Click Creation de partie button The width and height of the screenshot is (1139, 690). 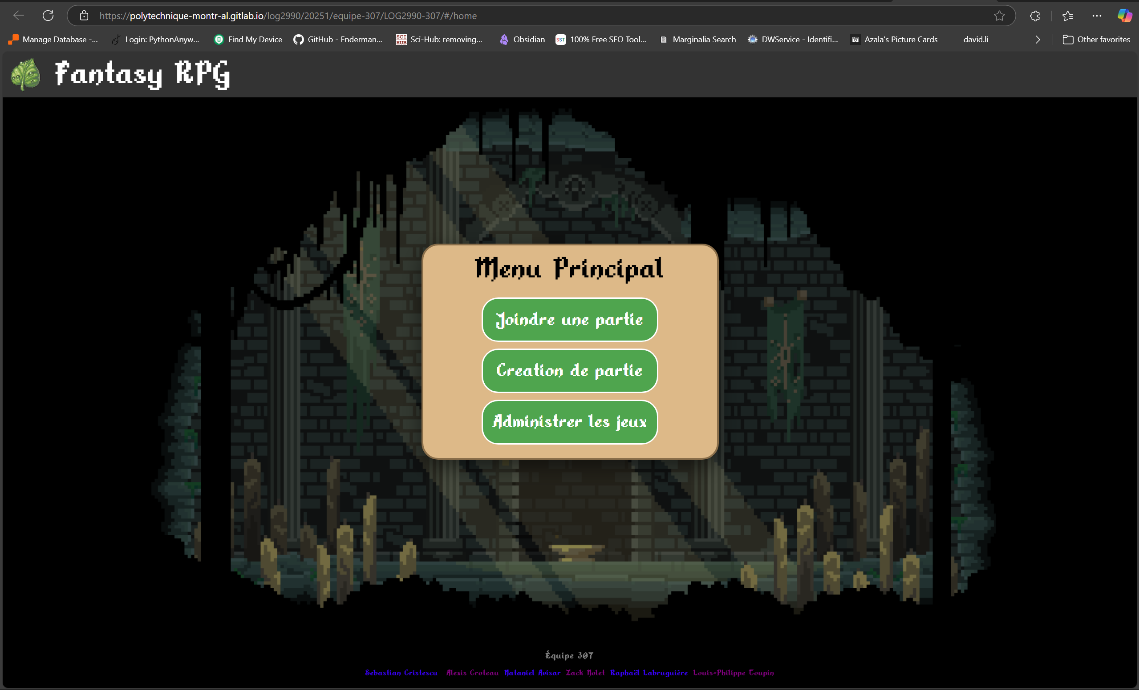pos(569,370)
